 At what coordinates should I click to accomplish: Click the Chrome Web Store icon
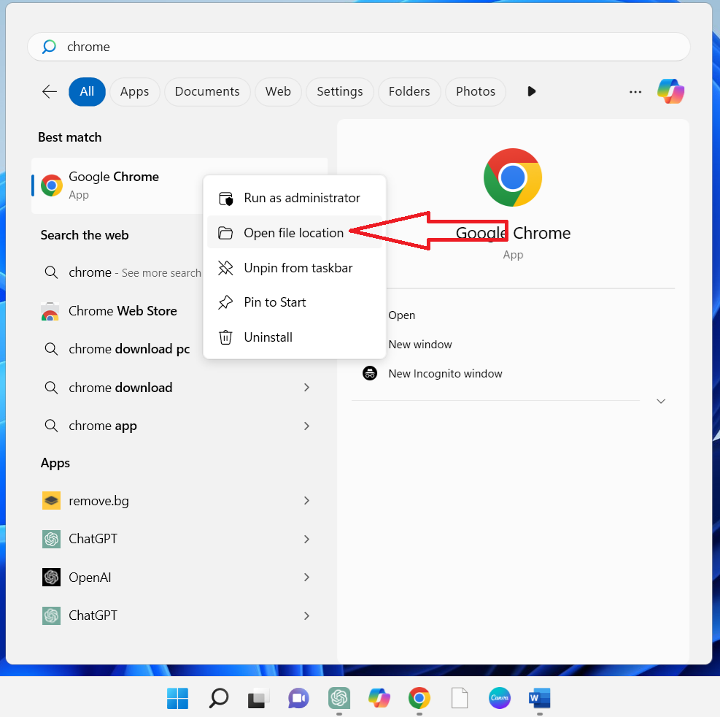(x=50, y=311)
